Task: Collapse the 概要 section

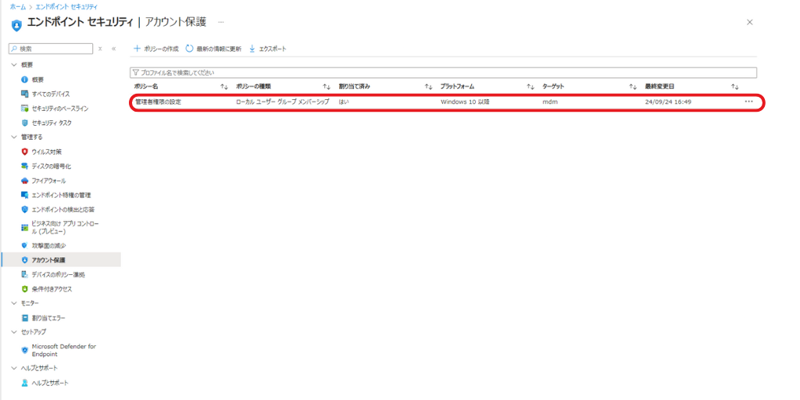Action: [x=14, y=65]
